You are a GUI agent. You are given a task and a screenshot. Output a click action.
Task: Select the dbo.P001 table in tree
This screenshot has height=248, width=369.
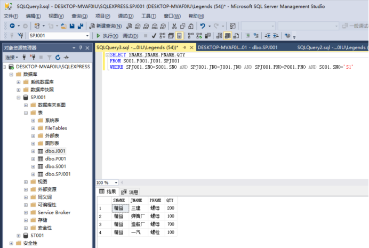[x=55, y=159]
